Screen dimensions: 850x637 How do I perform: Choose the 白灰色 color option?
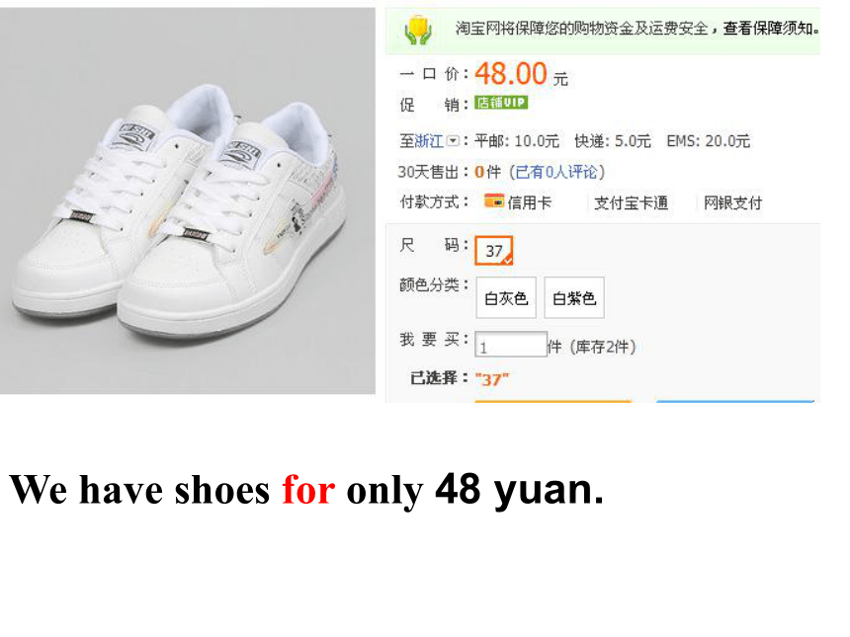coord(506,298)
